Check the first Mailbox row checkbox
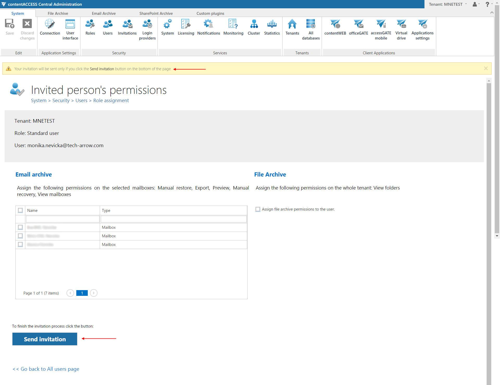Screen dimensions: 500x385 pyautogui.click(x=20, y=227)
